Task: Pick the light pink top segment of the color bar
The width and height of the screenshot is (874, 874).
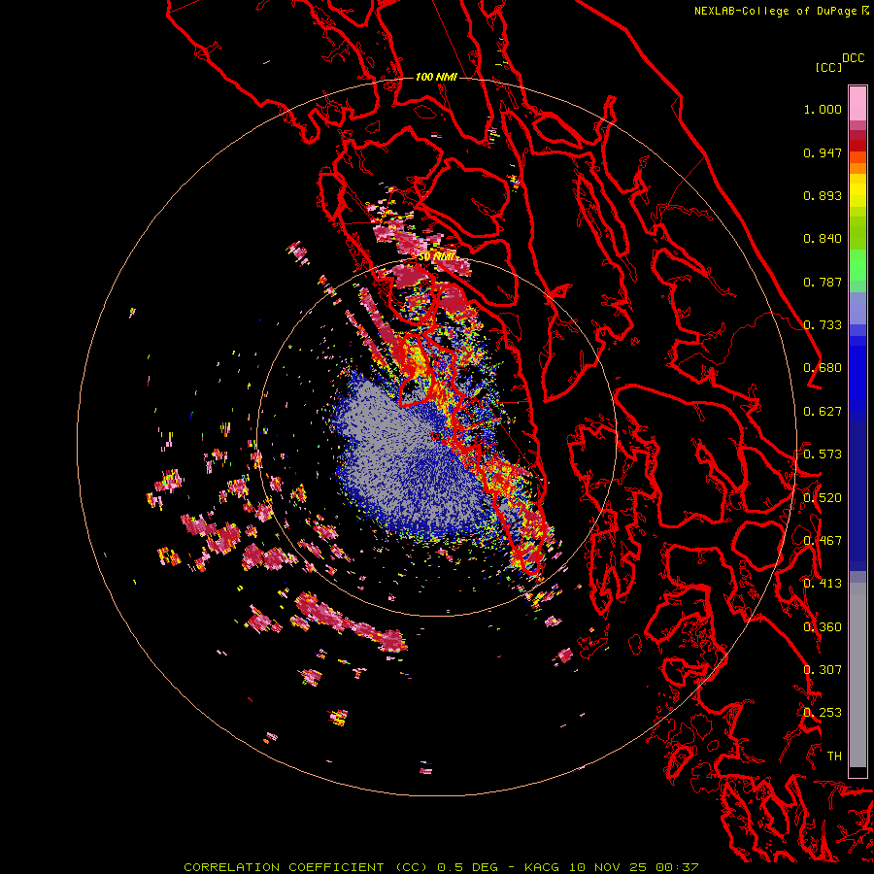Action: (857, 103)
